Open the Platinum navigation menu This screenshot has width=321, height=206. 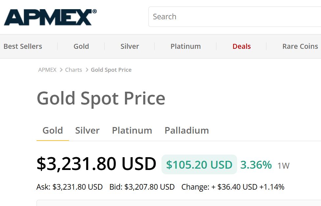click(186, 47)
